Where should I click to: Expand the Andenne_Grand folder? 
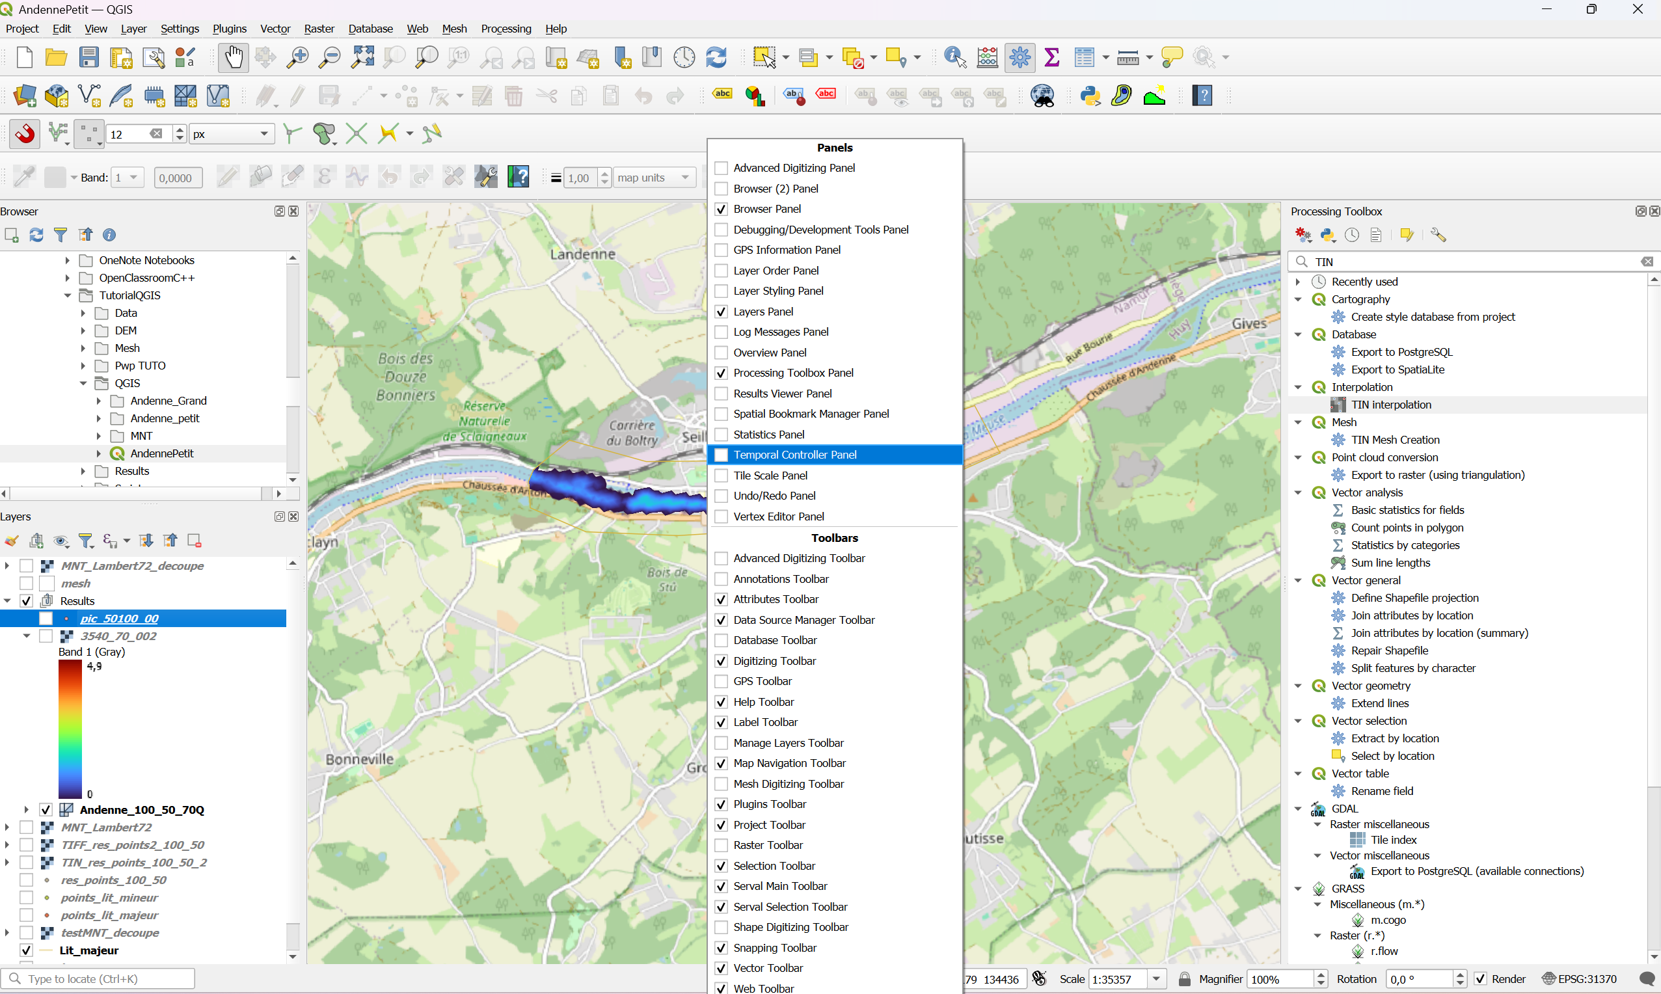(98, 401)
